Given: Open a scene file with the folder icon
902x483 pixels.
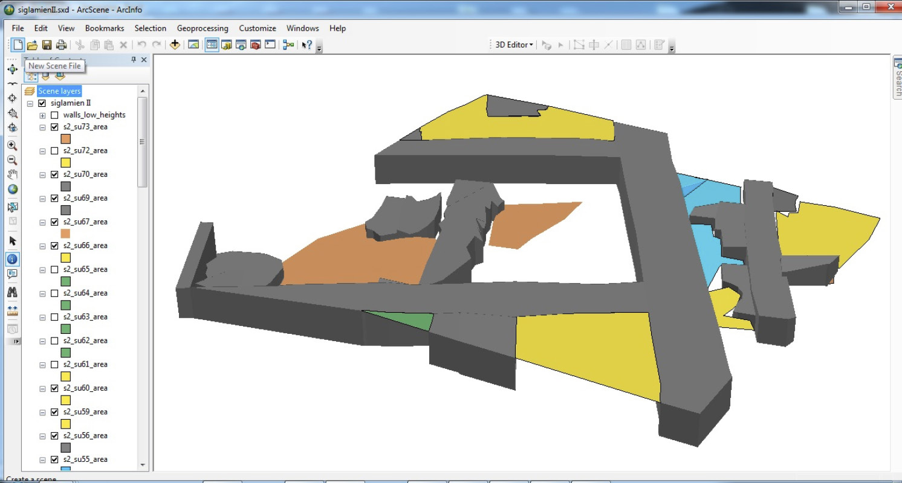Looking at the screenshot, I should pyautogui.click(x=33, y=45).
